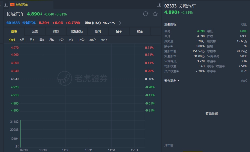Click the 52周最低 value 3.729

201,61
